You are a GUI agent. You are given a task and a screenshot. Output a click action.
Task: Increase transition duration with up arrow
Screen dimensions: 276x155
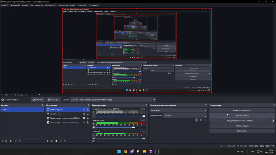pyautogui.click(x=205, y=114)
